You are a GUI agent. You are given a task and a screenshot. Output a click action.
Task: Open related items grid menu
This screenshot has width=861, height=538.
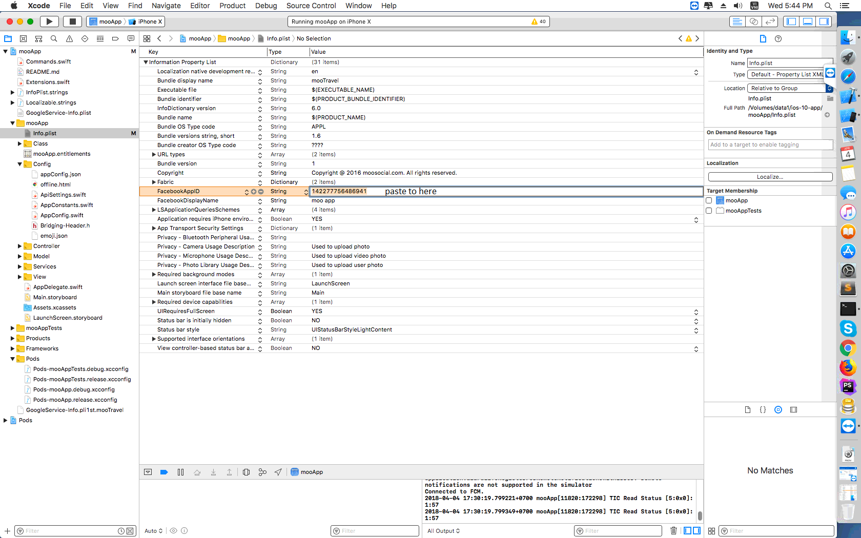coord(147,38)
